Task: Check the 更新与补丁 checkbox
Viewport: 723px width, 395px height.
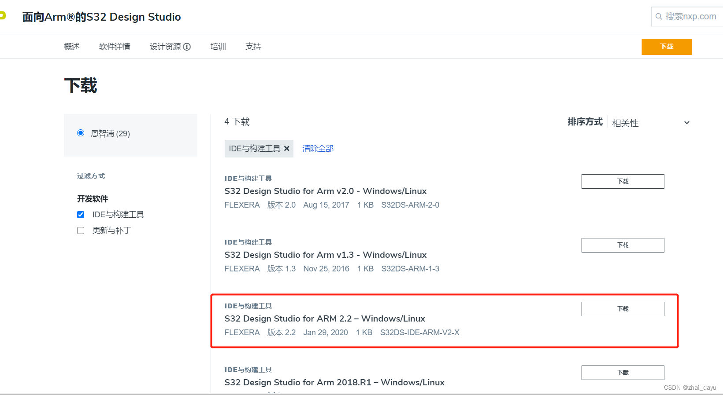Action: click(x=81, y=230)
